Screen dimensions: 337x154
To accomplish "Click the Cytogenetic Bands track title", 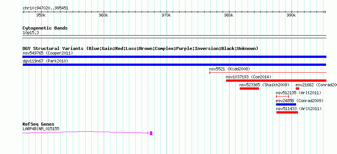I will point(45,28).
